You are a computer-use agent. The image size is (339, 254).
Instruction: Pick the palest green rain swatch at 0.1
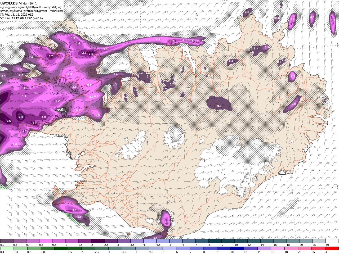tap(7, 248)
